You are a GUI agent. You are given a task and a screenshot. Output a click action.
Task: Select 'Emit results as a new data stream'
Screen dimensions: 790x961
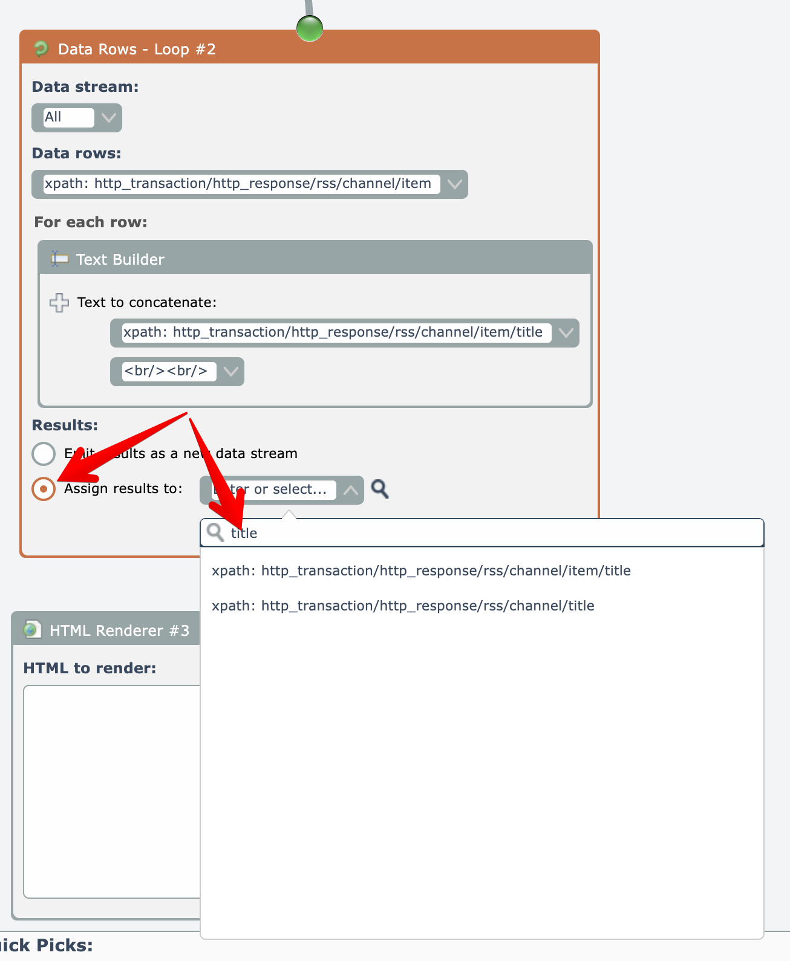(x=44, y=454)
